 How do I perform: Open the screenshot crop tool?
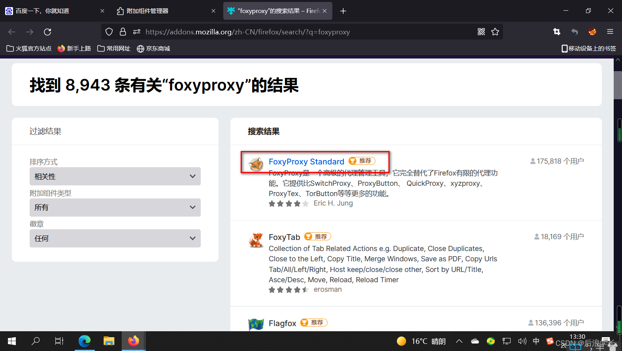click(557, 32)
